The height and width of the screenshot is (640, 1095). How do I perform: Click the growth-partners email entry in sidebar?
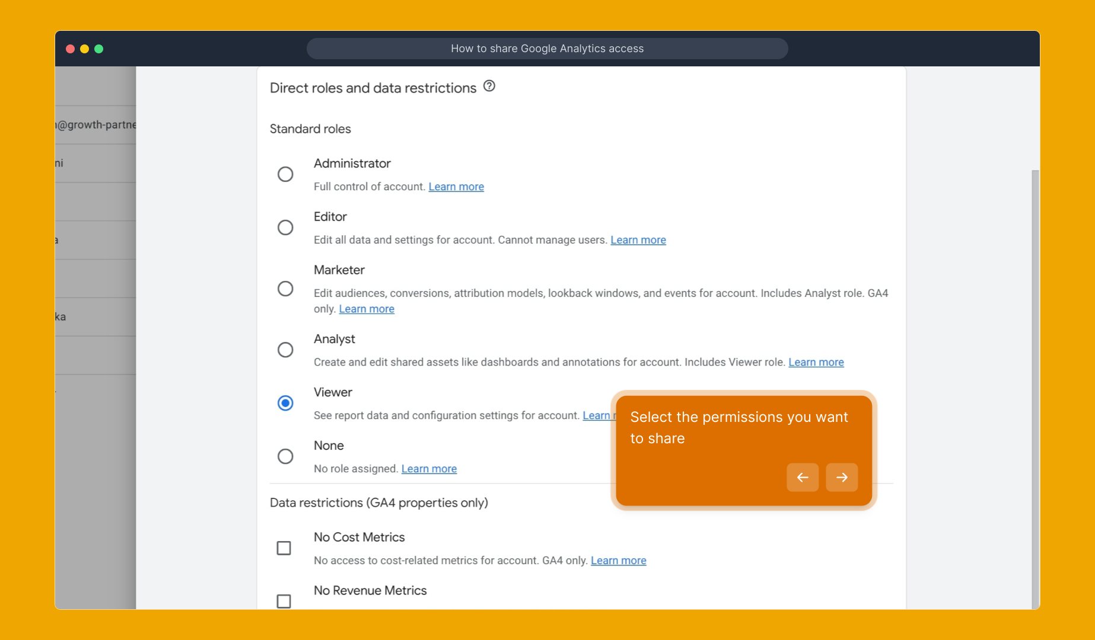pyautogui.click(x=95, y=124)
